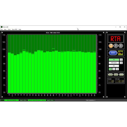The image size is (127, 127).
Task: Click the Sample counter display
Action: click(111, 81)
